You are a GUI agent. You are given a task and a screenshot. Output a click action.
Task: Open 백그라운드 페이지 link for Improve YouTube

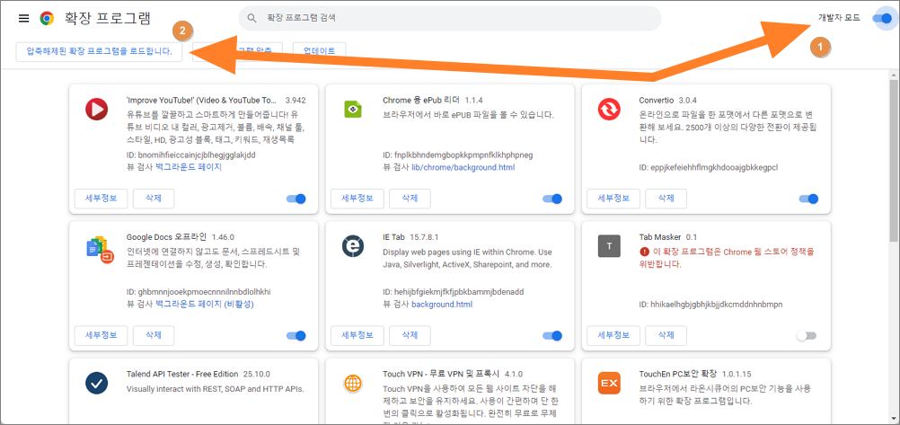(x=189, y=168)
